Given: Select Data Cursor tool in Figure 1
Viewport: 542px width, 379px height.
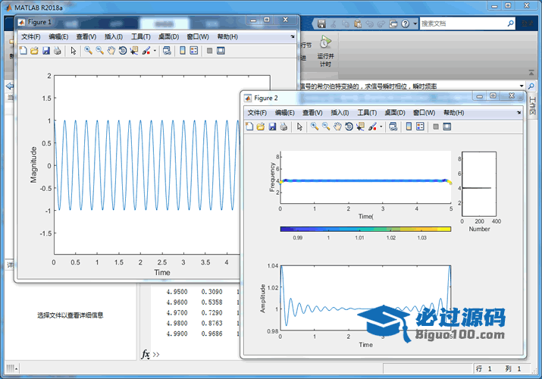Looking at the screenshot, I should coord(133,51).
